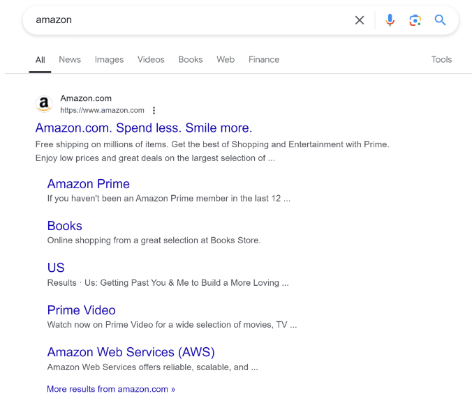
Task: Start a voice search with microphone
Action: click(390, 20)
